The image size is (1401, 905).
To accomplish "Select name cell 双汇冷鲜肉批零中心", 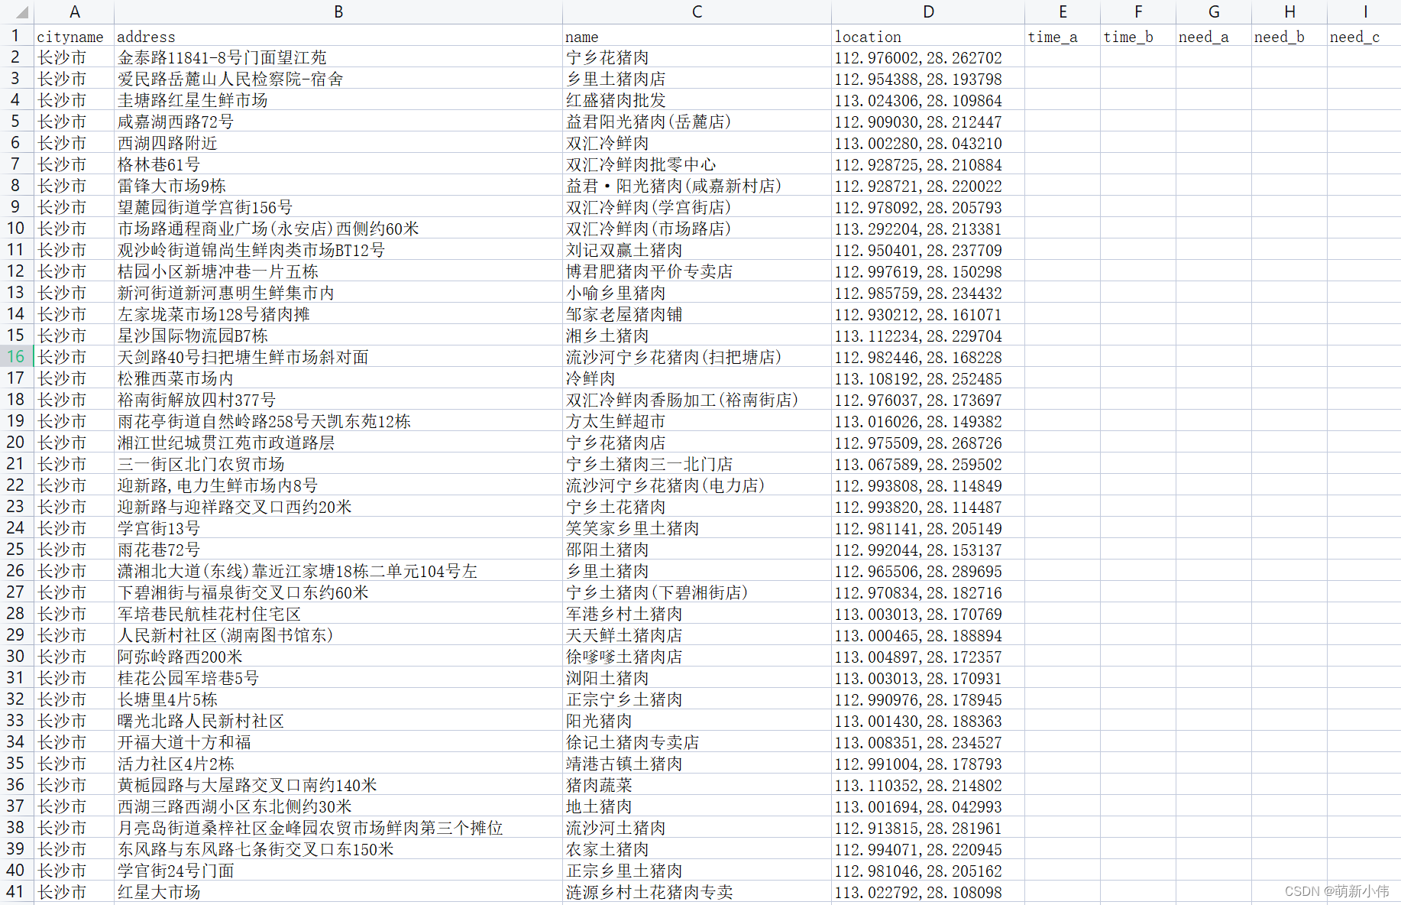I will (697, 164).
